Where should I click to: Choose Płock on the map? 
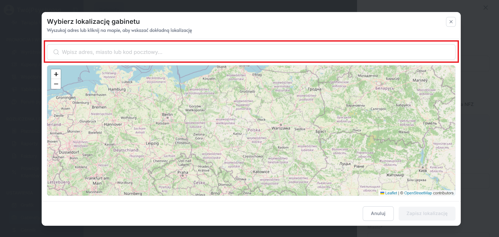click(x=261, y=120)
